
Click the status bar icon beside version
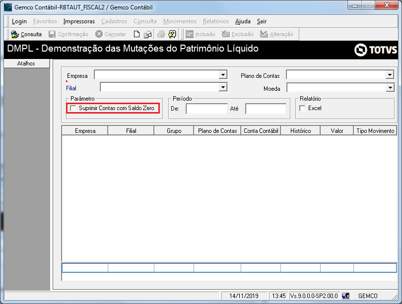[346, 296]
